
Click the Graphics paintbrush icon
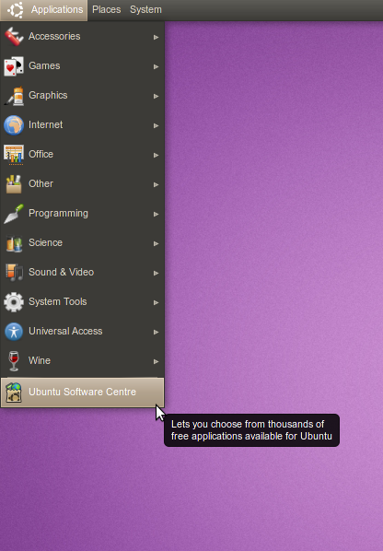pyautogui.click(x=14, y=95)
